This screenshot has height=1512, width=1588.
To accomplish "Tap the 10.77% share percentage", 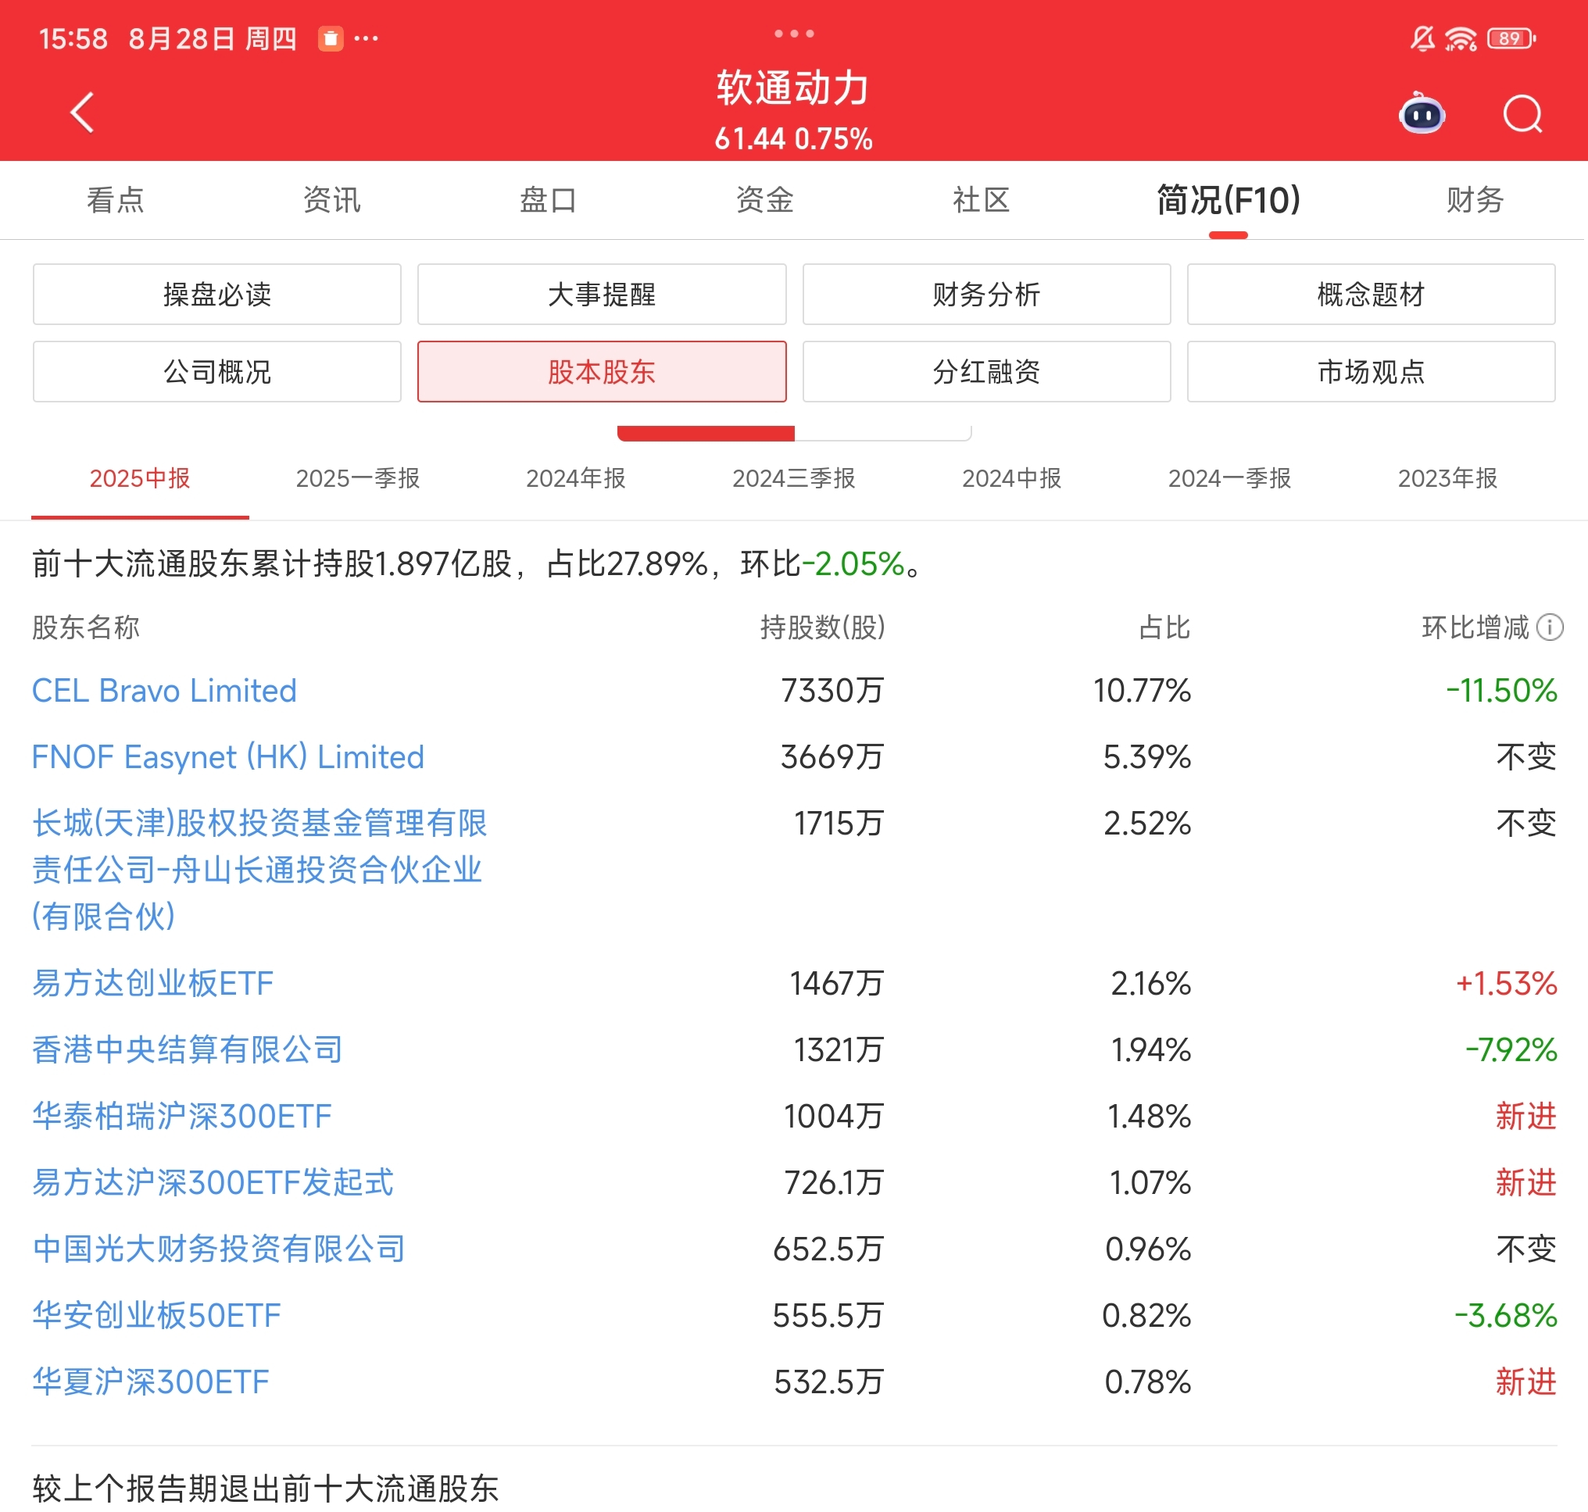I will tap(1142, 691).
